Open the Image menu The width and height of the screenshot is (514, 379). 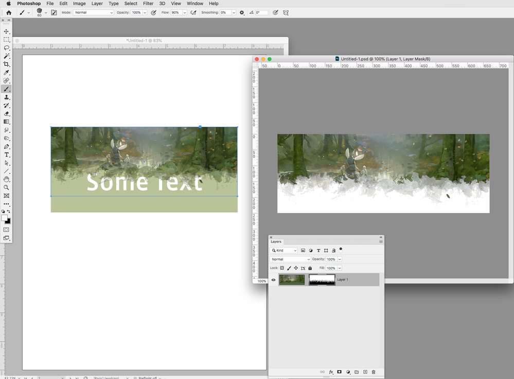tap(79, 3)
